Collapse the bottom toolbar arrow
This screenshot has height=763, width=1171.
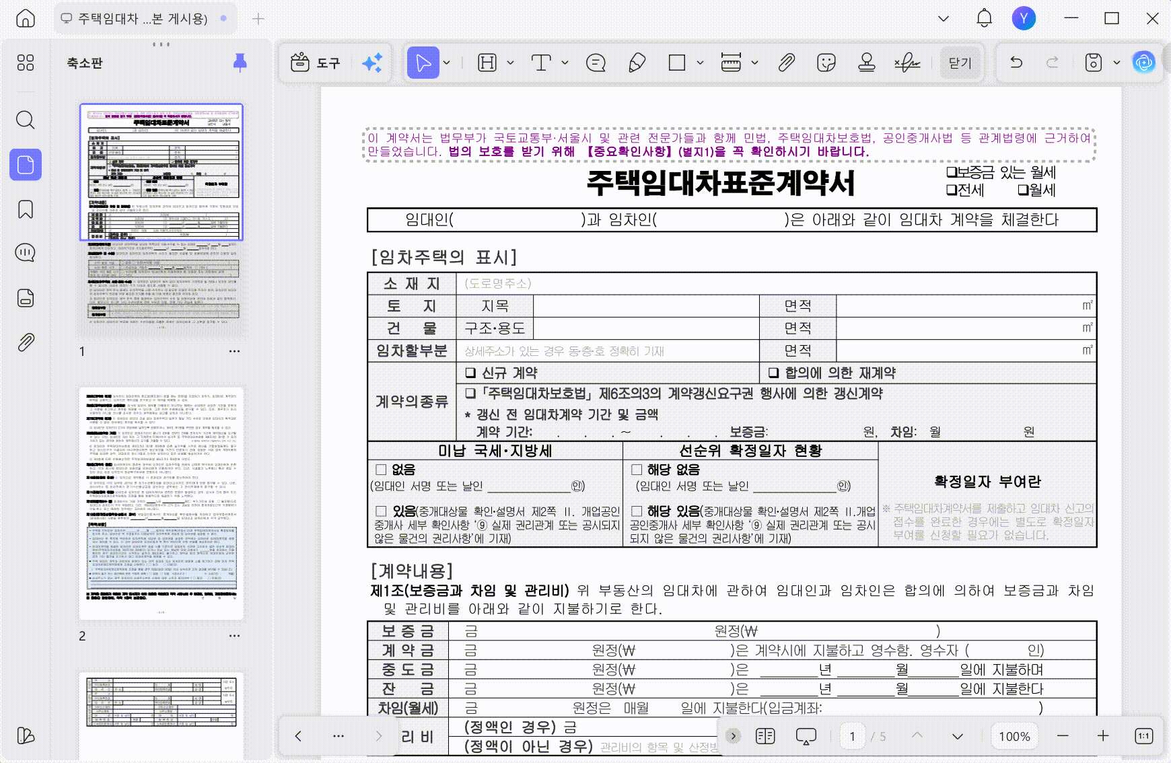pyautogui.click(x=734, y=736)
